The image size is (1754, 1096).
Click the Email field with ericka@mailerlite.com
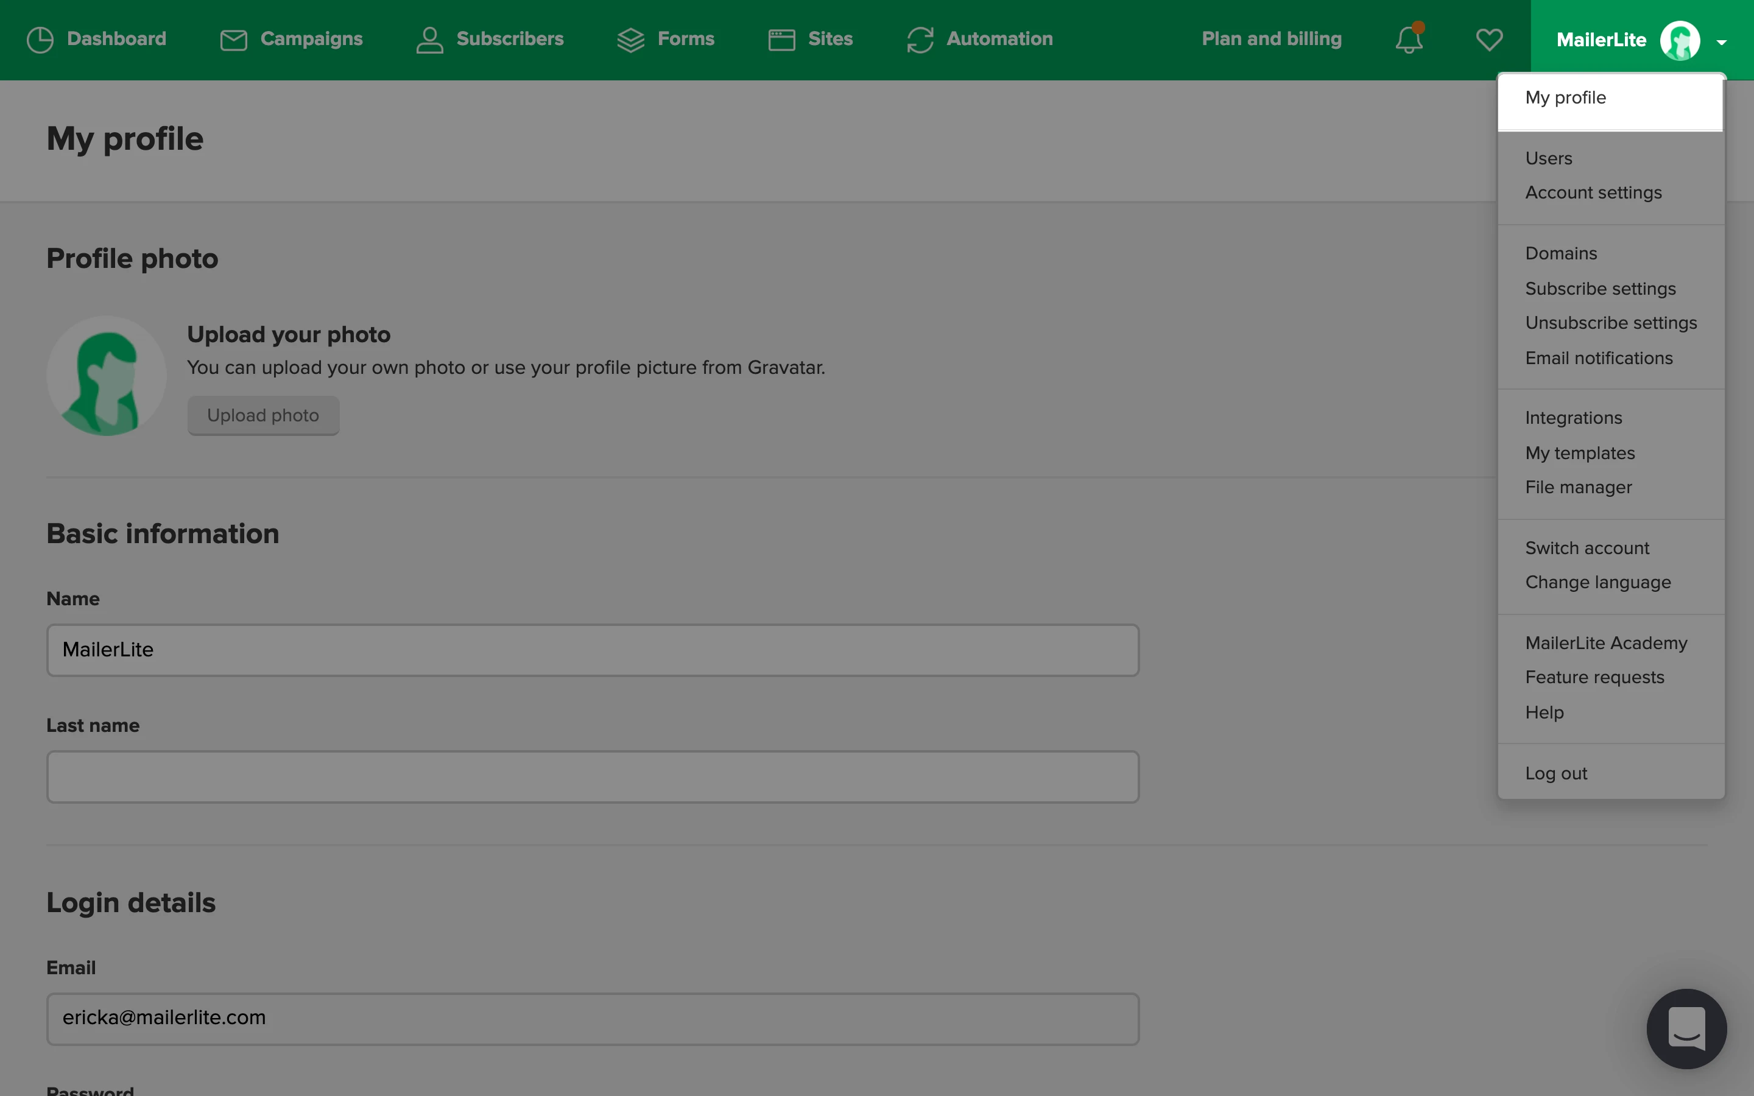pyautogui.click(x=592, y=1019)
